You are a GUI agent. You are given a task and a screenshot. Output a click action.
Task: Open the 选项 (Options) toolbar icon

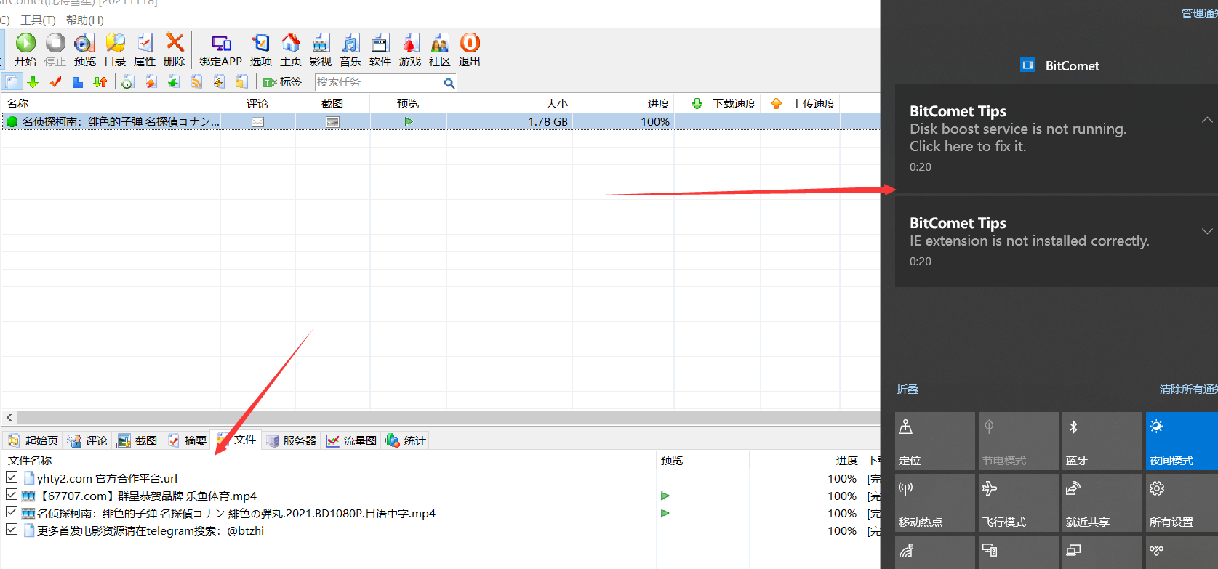pos(260,50)
